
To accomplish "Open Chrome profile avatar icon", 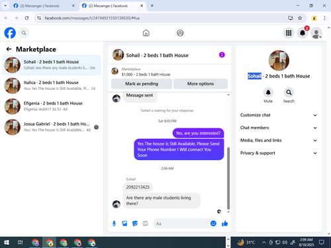I will (314, 18).
